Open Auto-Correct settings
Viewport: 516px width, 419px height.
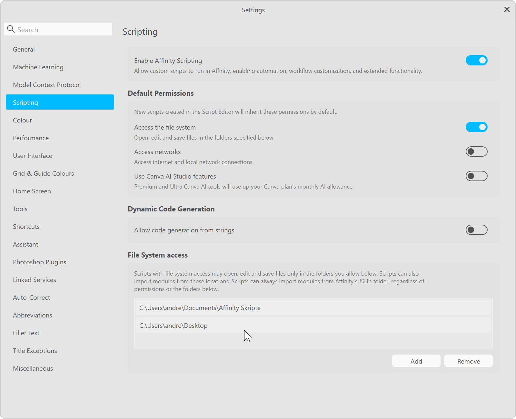60,297
